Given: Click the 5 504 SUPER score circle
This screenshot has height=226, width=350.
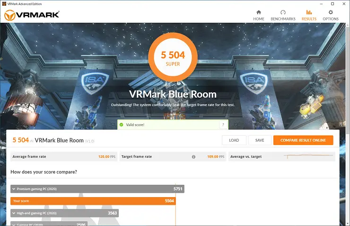Looking at the screenshot, I should [173, 57].
